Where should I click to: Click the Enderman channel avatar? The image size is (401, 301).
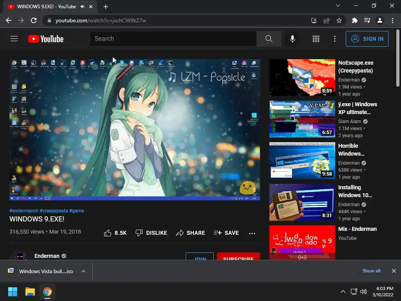tap(20, 256)
